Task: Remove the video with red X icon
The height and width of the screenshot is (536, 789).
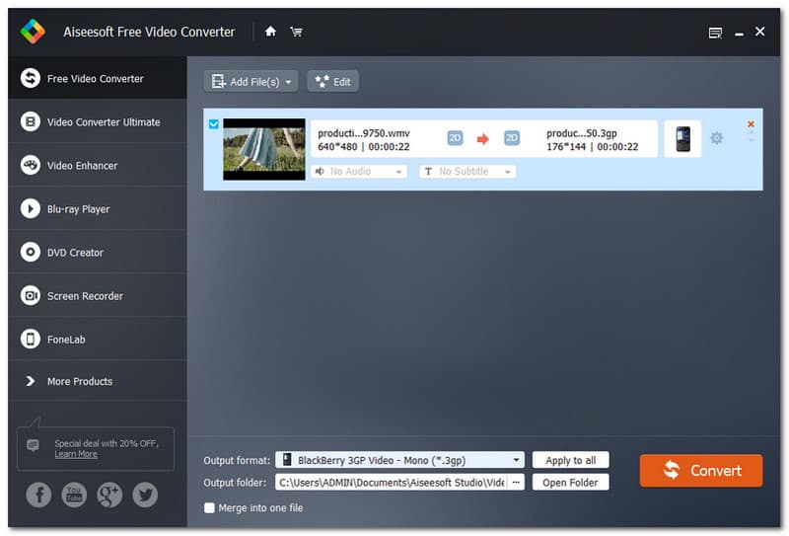Action: coord(751,124)
